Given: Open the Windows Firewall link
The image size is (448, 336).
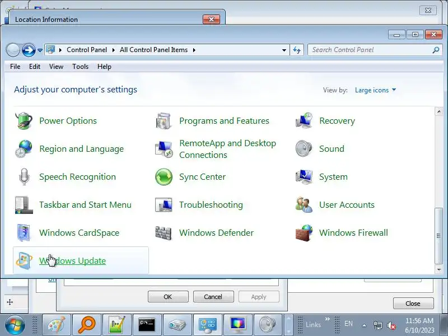Looking at the screenshot, I should click(353, 233).
